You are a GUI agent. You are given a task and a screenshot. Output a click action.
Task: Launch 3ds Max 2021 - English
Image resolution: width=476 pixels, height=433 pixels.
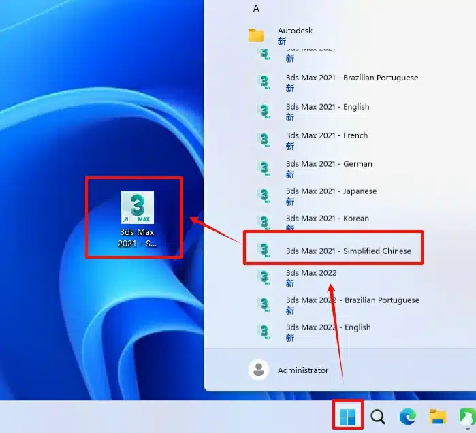click(327, 107)
